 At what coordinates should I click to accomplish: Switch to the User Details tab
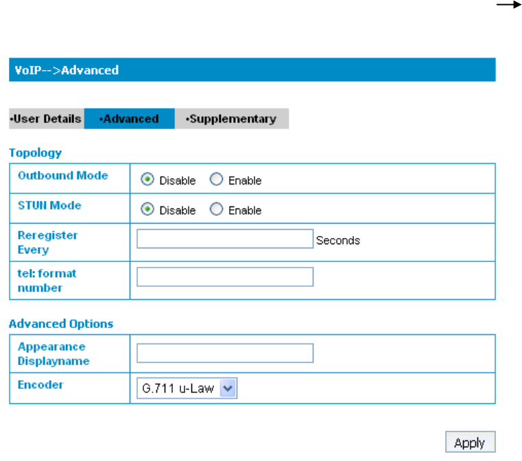47,119
